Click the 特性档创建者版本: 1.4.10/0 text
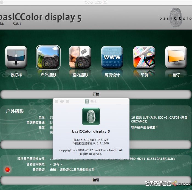The image size is (192, 190). (91, 143)
